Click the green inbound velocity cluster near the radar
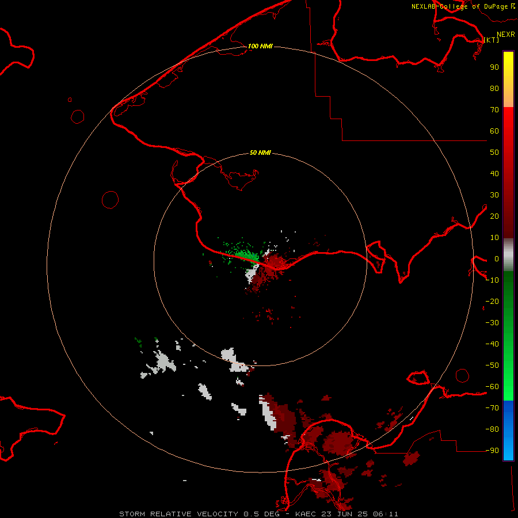Viewport: 518px width, 518px height. tap(246, 255)
